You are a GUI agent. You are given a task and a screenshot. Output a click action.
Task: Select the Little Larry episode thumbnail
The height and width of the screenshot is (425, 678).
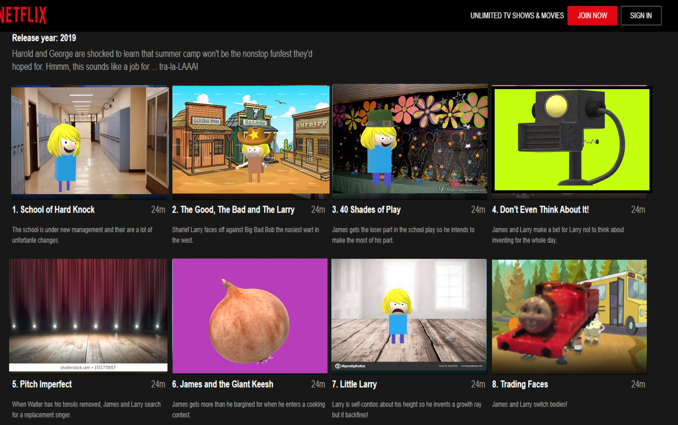point(409,315)
